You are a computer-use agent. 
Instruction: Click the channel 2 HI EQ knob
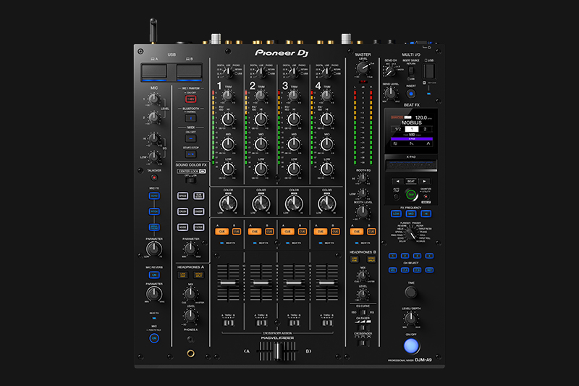point(261,119)
